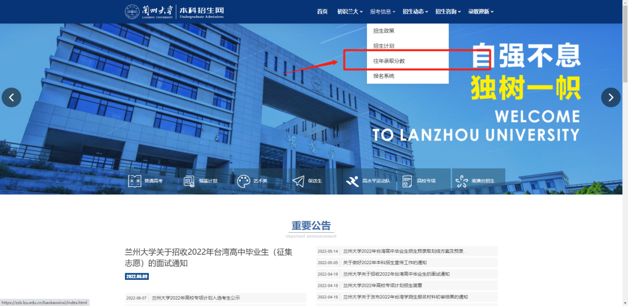Click the 本科招生网 site title
The image size is (628, 306).
pyautogui.click(x=201, y=12)
